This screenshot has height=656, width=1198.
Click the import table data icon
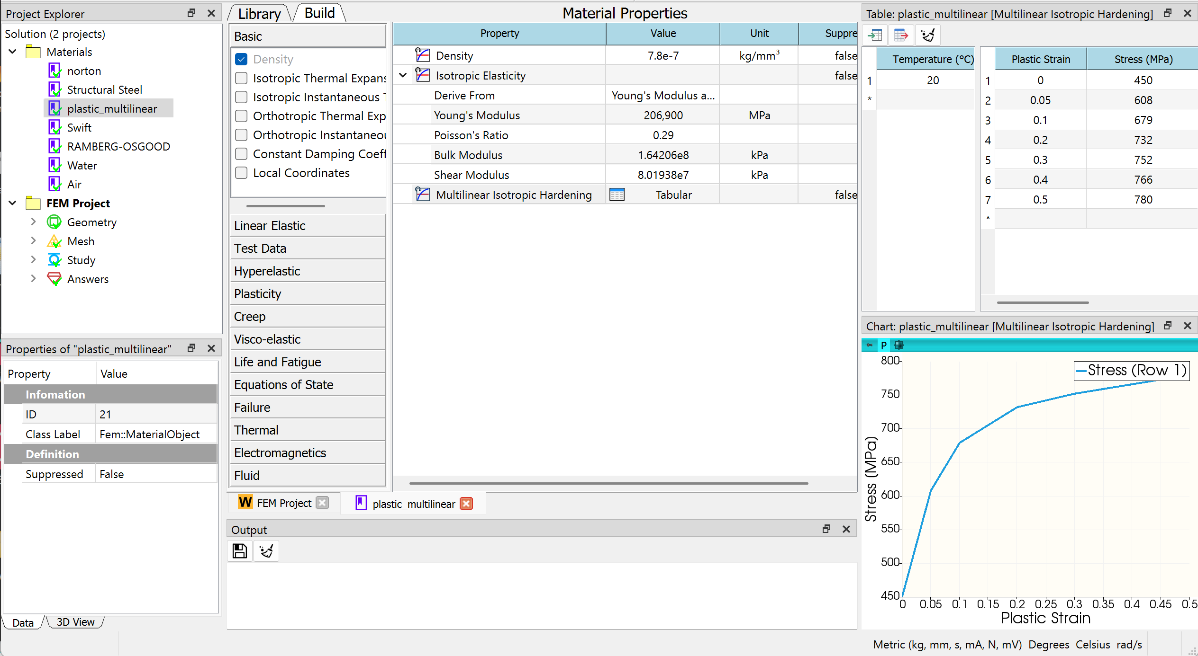click(875, 35)
